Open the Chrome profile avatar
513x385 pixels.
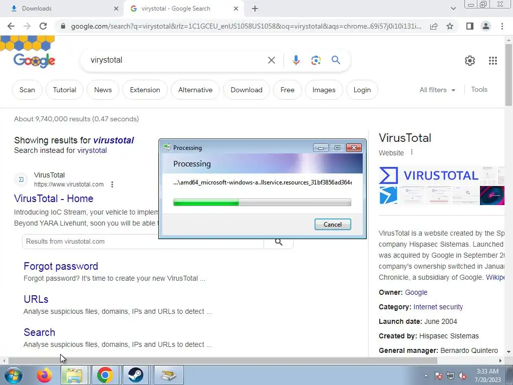coord(486,26)
